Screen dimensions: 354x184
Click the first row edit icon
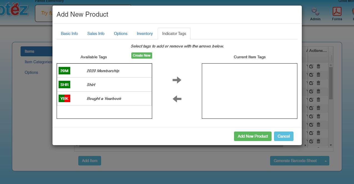(311, 66)
